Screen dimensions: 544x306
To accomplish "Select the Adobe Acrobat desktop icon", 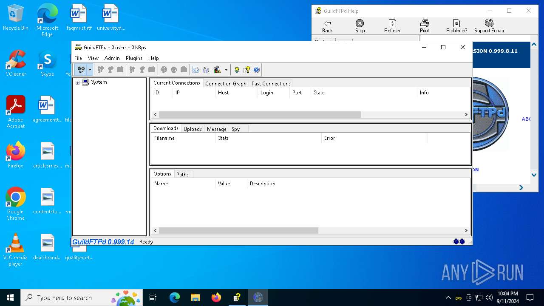I will point(16,112).
